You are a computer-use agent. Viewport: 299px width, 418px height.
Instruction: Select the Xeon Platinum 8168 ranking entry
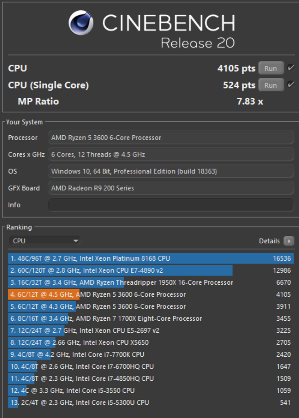point(151,259)
